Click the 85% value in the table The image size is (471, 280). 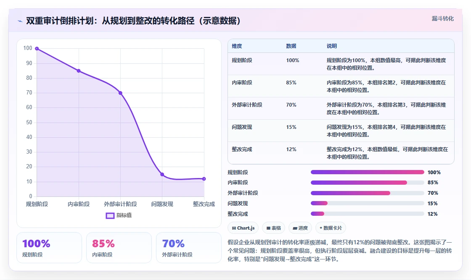pos(291,82)
